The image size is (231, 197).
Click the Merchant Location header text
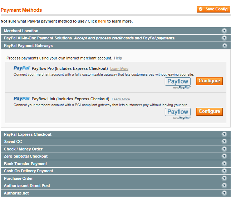pyautogui.click(x=21, y=31)
